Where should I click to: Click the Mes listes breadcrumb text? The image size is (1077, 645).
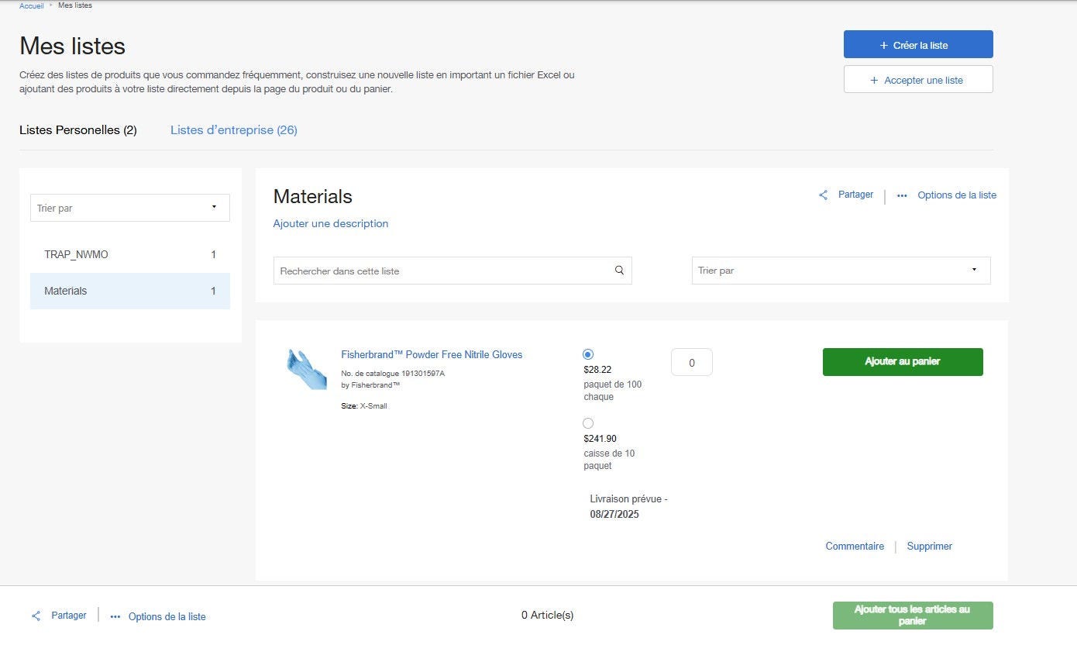(x=75, y=5)
